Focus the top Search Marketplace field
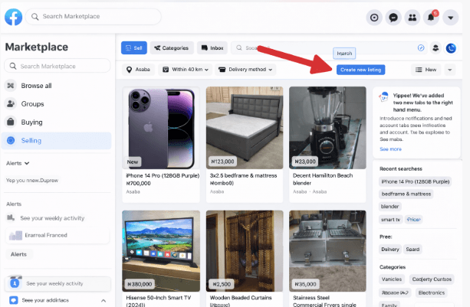 [94, 16]
